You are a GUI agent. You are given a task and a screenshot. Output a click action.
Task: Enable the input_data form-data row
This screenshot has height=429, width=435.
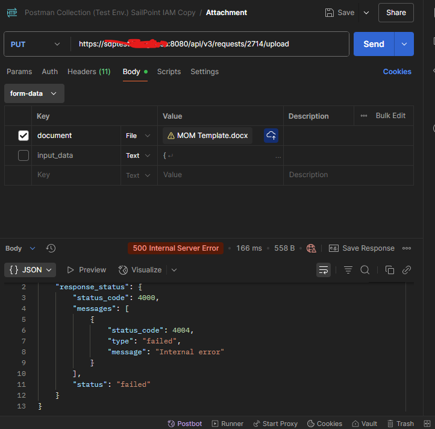click(x=23, y=155)
